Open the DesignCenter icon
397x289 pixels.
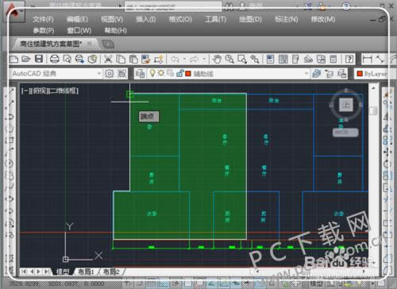[x=283, y=59]
